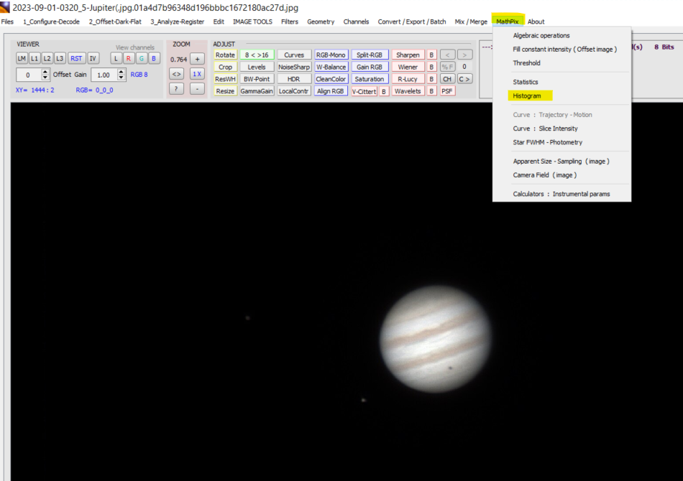The image size is (683, 481).
Task: Click the RST reset button
Action: point(76,58)
